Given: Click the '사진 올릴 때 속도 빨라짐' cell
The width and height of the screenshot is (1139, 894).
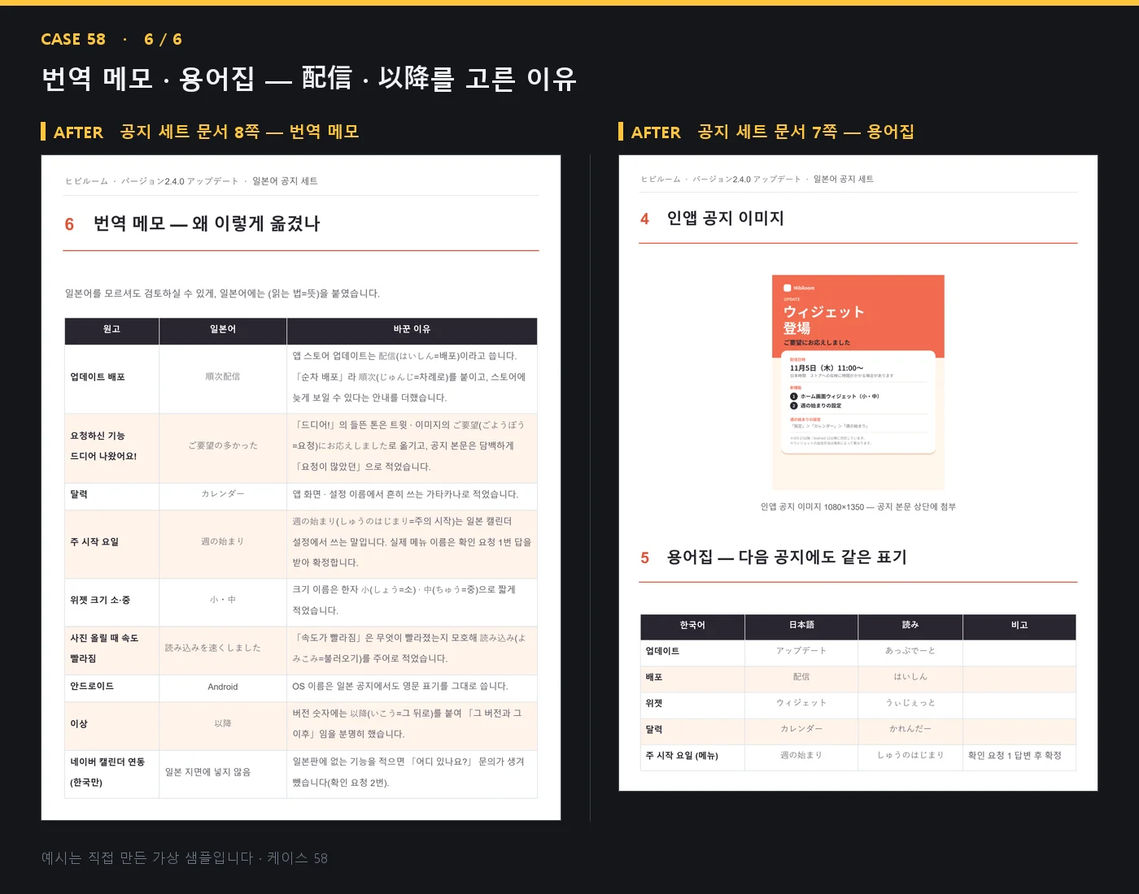Looking at the screenshot, I should pos(112,649).
